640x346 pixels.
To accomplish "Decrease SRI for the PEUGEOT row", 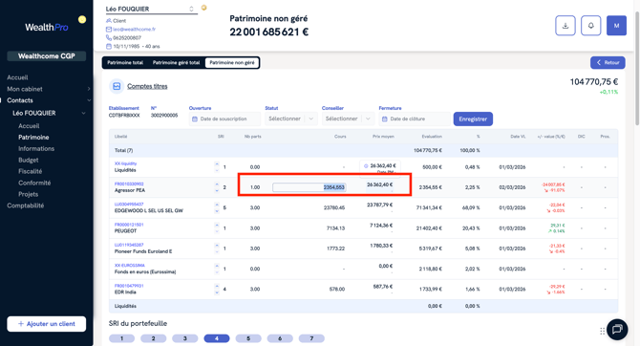I will click(x=217, y=231).
